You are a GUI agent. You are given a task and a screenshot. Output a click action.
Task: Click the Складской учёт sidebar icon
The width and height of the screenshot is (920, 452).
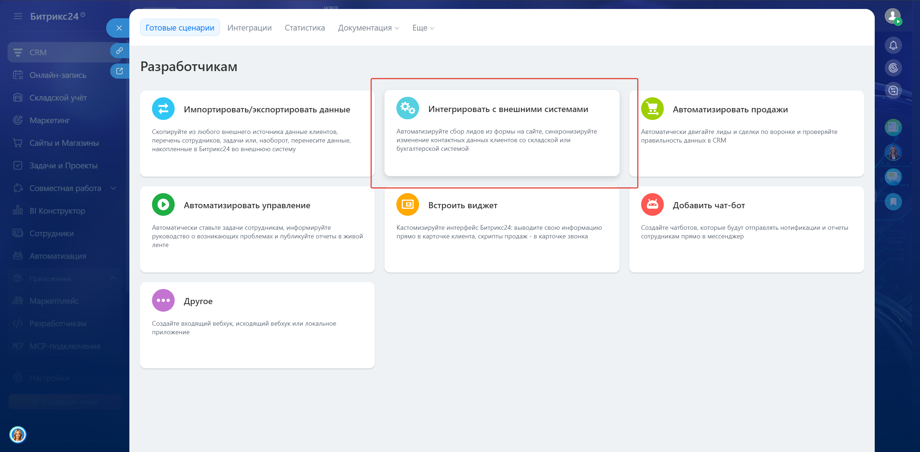[x=18, y=98]
